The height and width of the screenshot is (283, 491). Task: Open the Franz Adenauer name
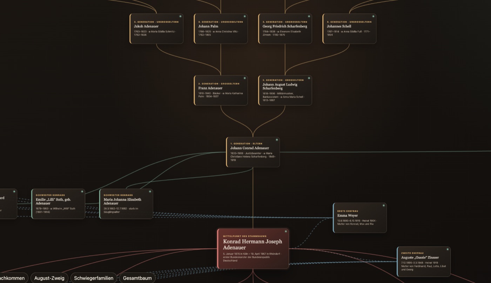[x=210, y=88]
